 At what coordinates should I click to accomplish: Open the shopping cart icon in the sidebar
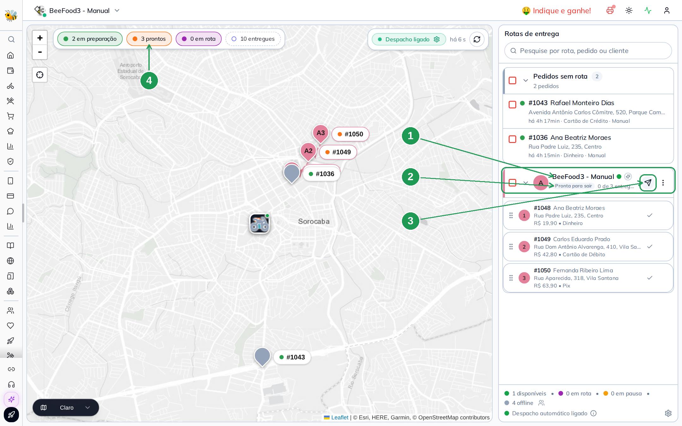click(11, 116)
